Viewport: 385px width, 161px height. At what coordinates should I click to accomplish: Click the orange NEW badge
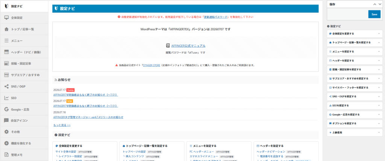tap(70, 101)
